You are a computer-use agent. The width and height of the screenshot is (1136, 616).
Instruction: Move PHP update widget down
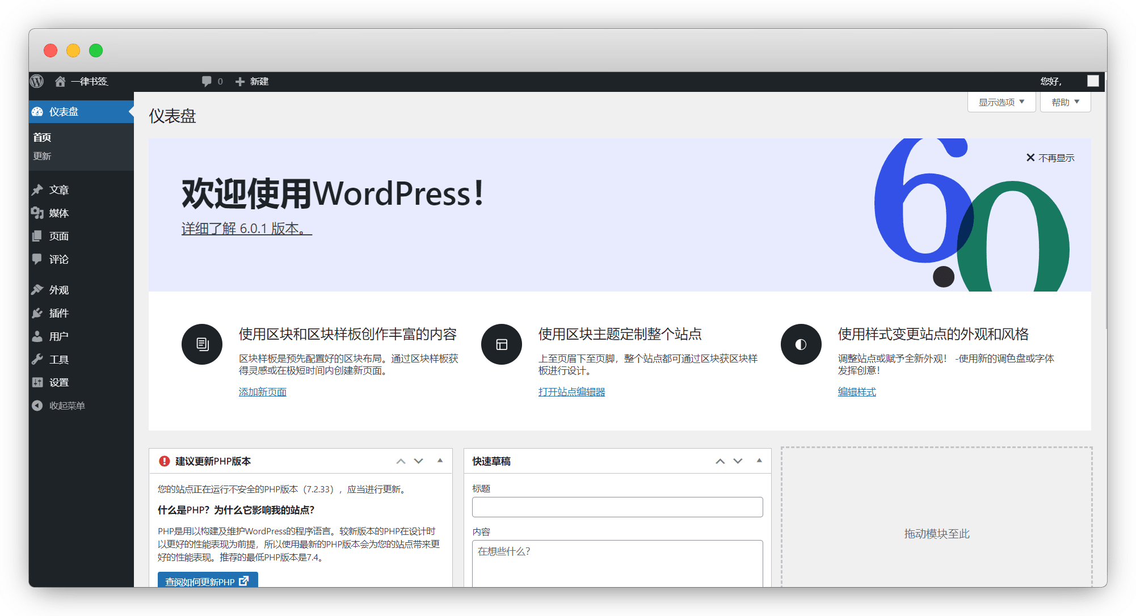419,461
